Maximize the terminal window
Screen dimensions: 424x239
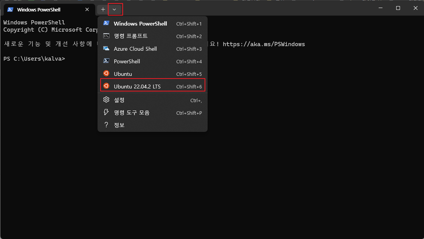tap(398, 8)
